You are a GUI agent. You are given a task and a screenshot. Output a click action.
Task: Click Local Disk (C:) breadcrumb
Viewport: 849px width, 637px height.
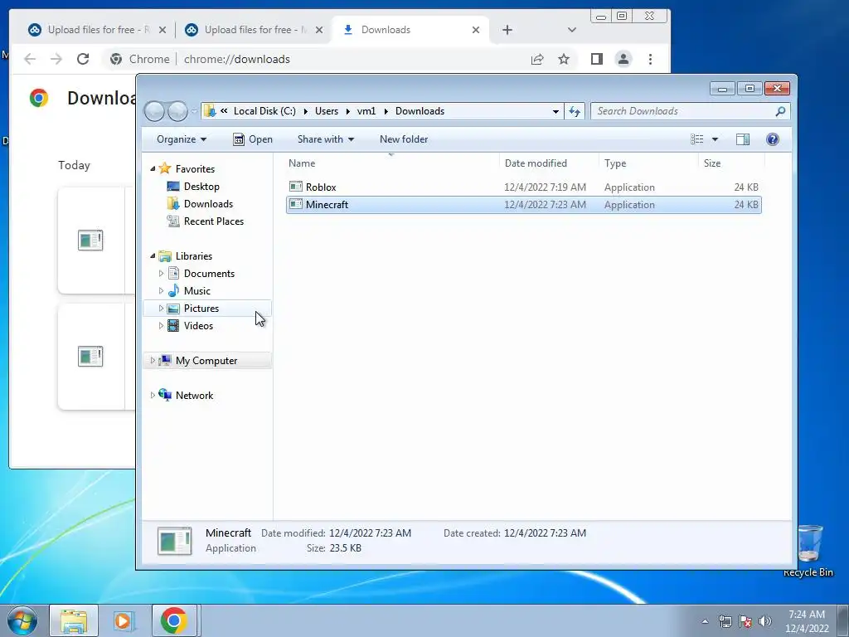[x=264, y=111]
